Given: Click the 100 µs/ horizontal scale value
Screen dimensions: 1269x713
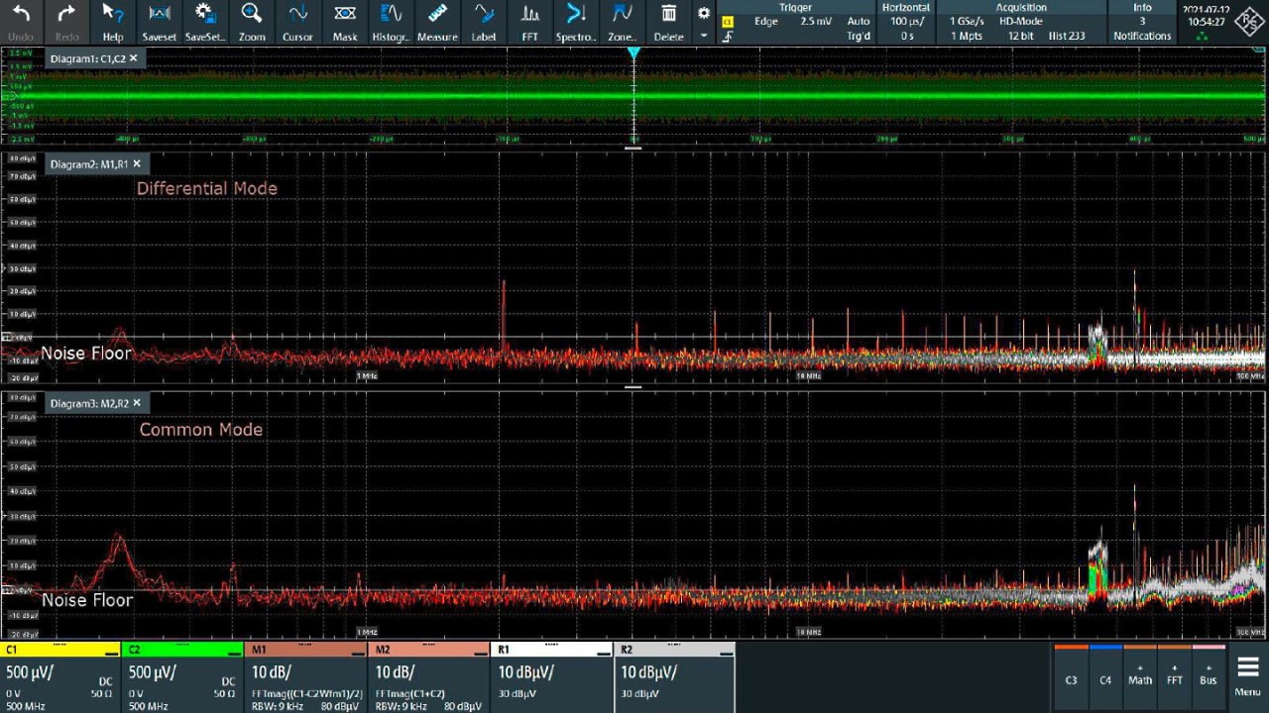Looking at the screenshot, I should (906, 21).
